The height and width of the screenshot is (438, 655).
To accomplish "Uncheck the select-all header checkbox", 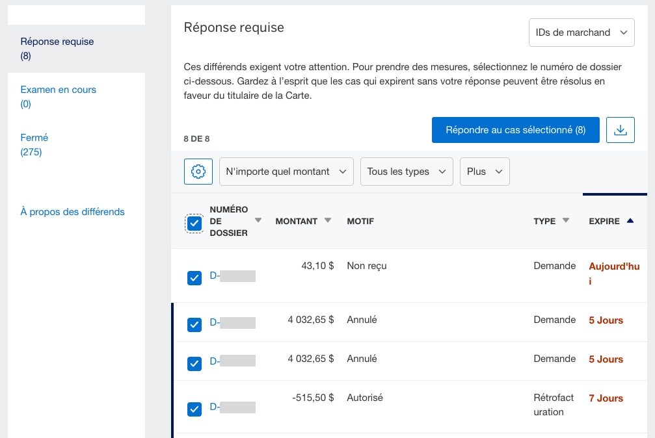I will pyautogui.click(x=193, y=224).
